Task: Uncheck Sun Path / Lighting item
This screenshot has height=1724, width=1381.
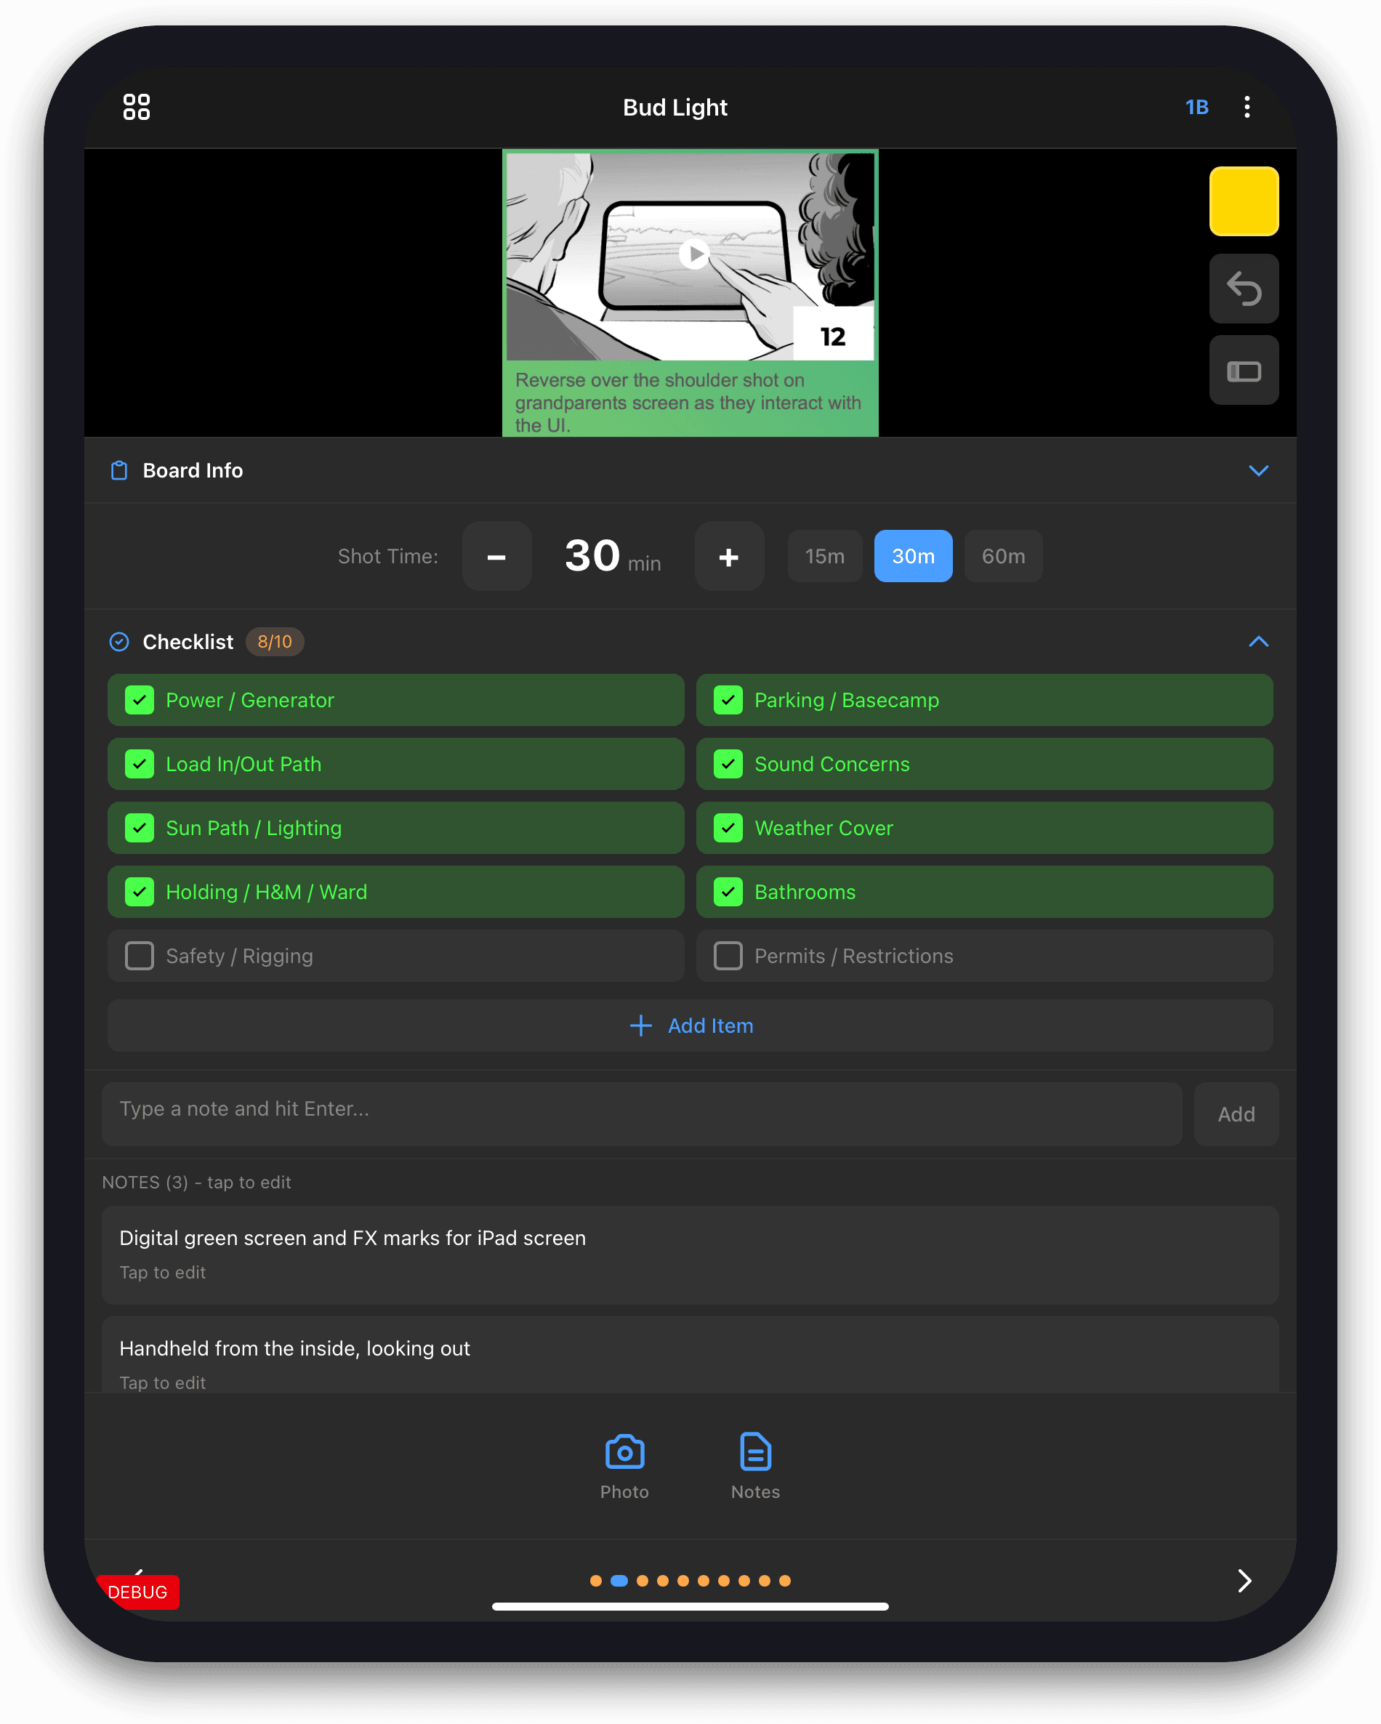Action: pos(396,829)
